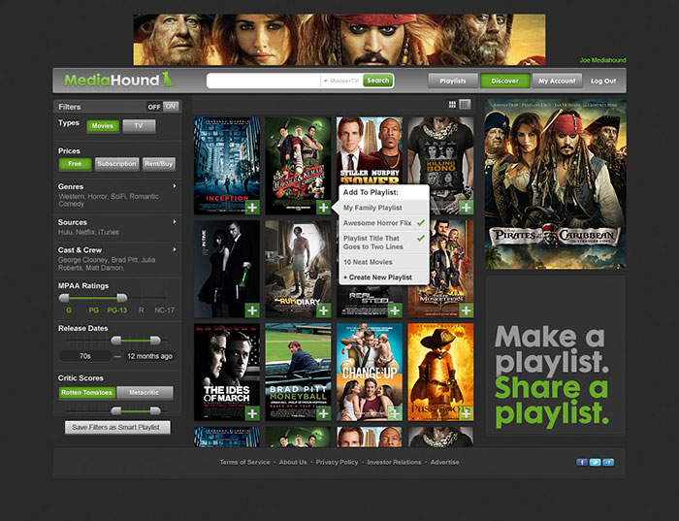Viewport: 679px width, 521px height.
Task: Add Puss in Boots using plus icon
Action: point(466,413)
